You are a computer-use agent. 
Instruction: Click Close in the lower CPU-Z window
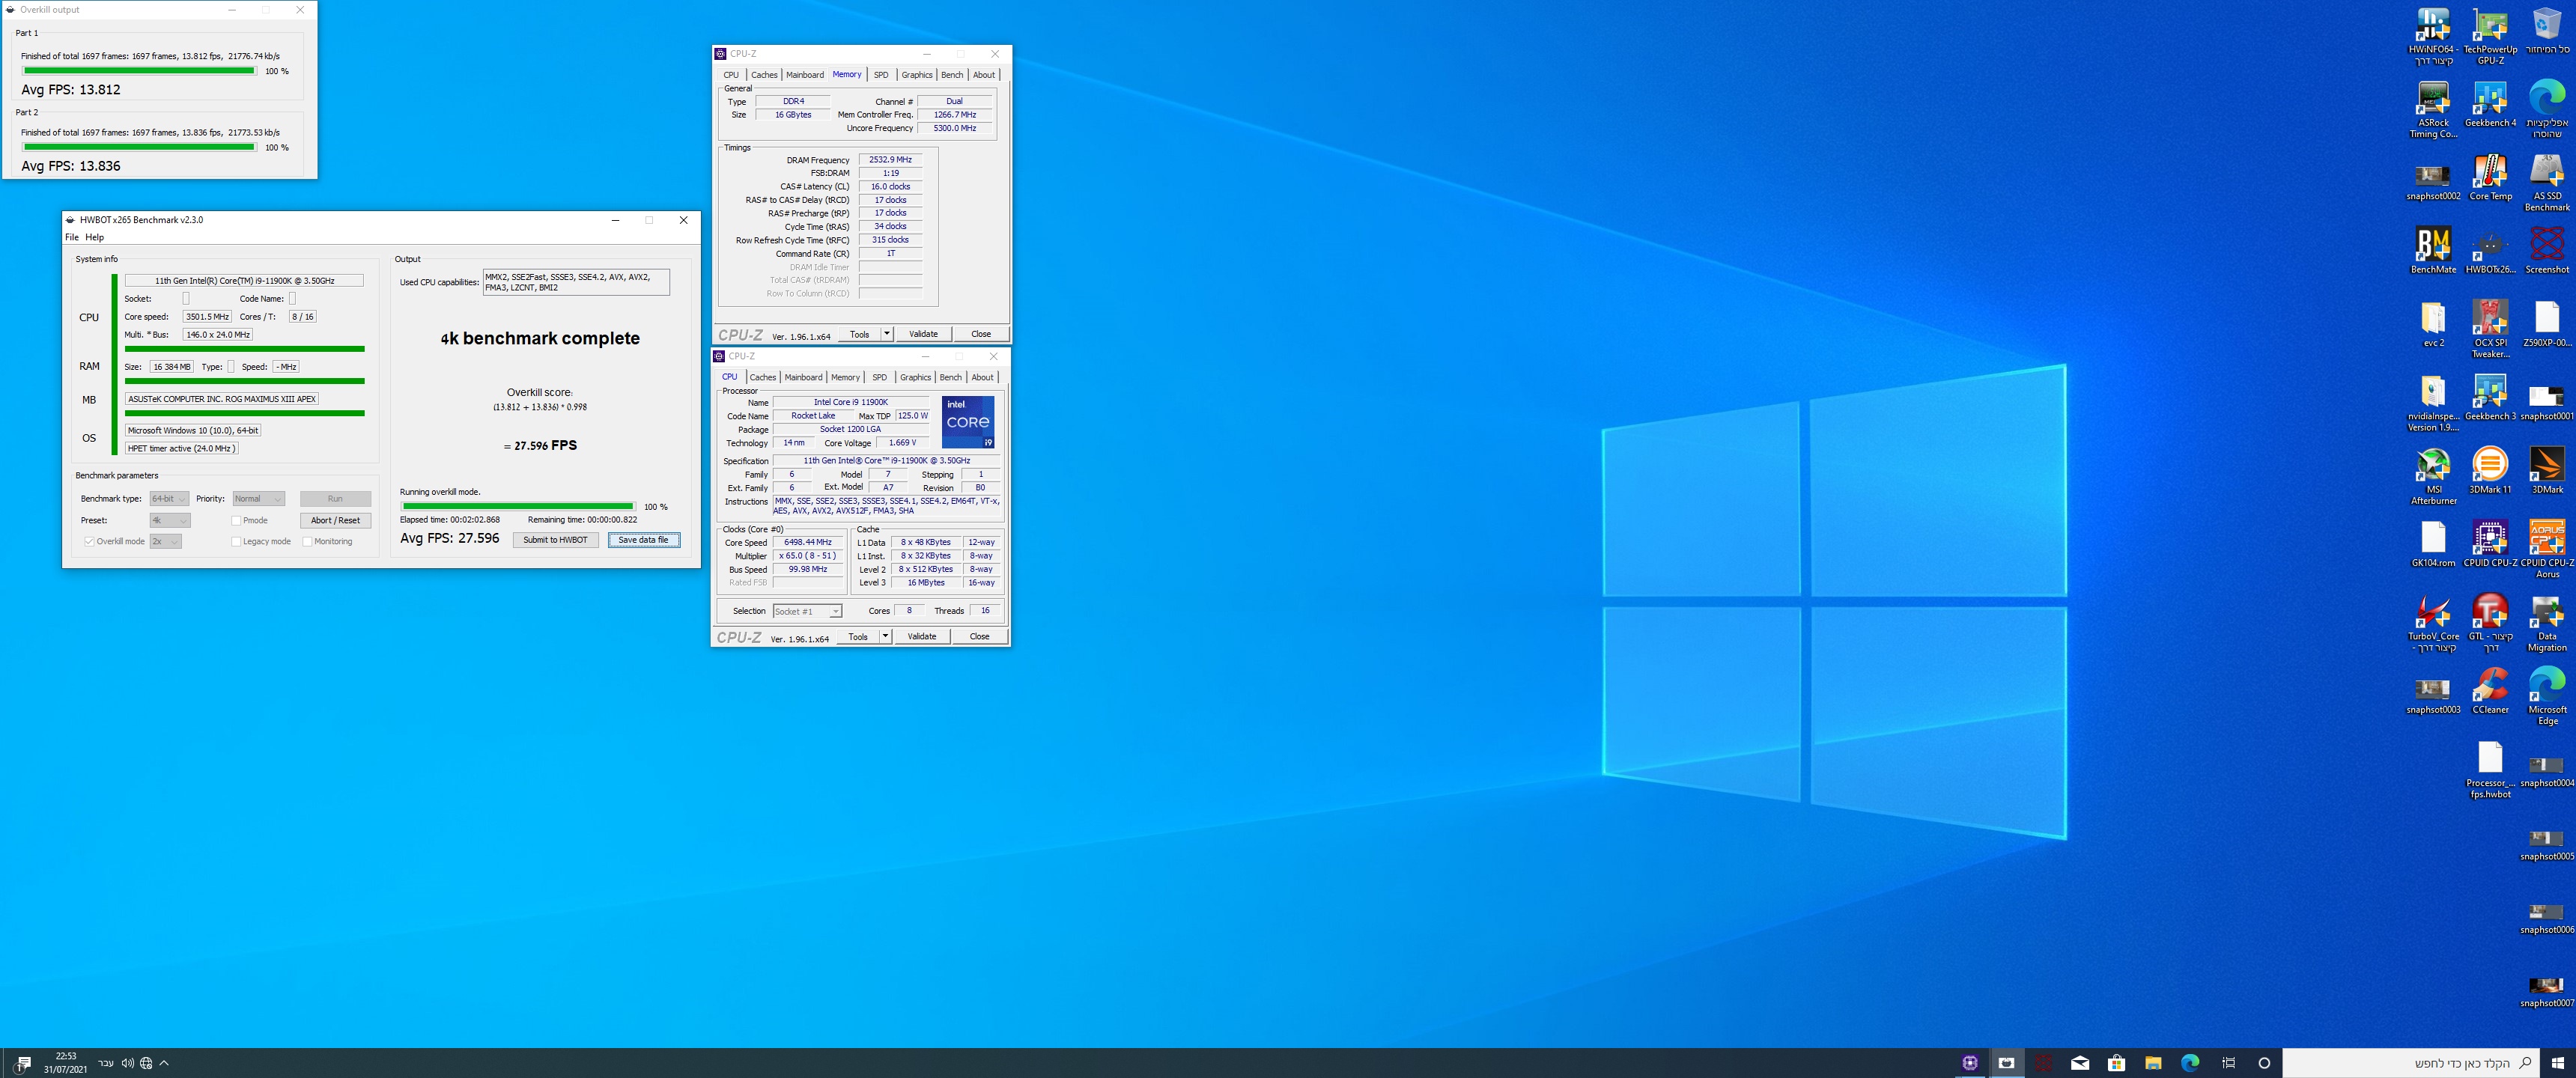pos(979,636)
